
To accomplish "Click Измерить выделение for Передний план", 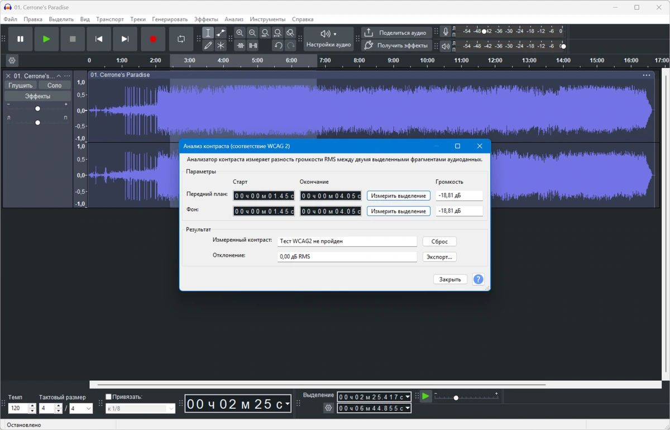I will (399, 195).
